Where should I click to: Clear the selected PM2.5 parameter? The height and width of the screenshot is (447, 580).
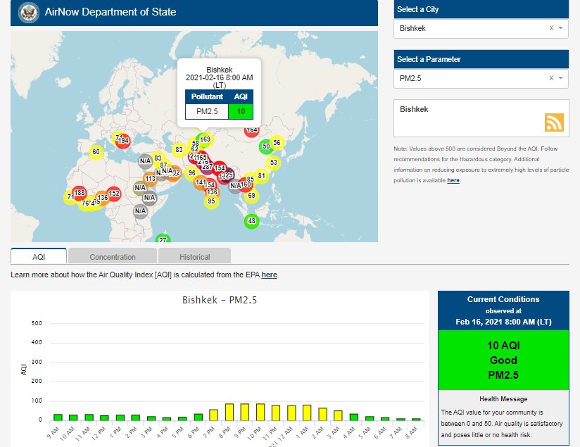551,78
